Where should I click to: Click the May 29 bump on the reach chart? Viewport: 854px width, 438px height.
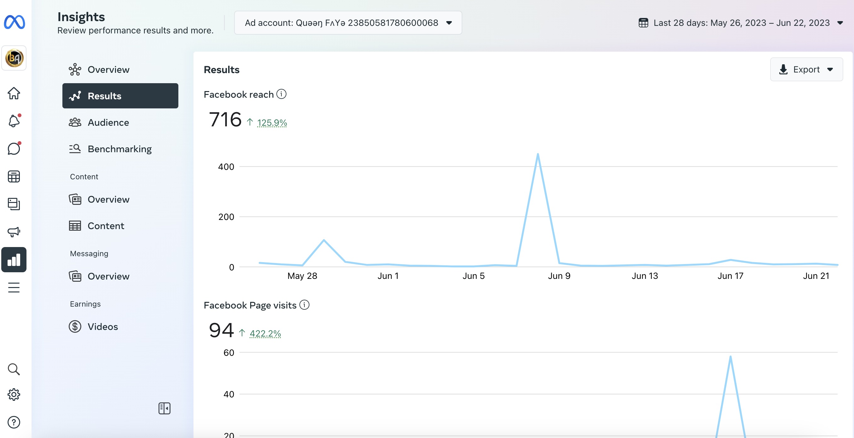click(324, 240)
